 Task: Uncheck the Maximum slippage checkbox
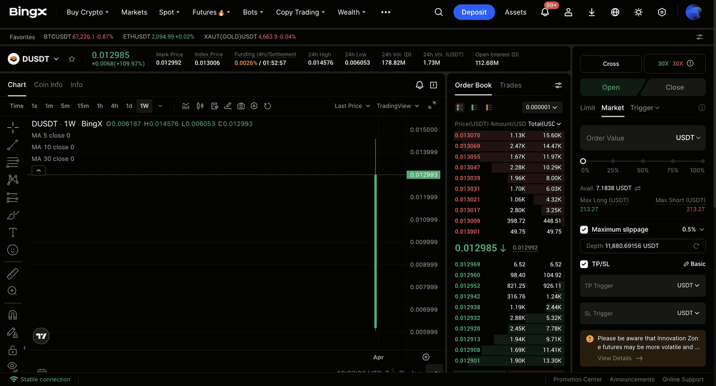[x=584, y=230]
